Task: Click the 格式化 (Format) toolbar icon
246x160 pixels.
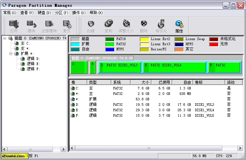Action: (x=161, y=26)
